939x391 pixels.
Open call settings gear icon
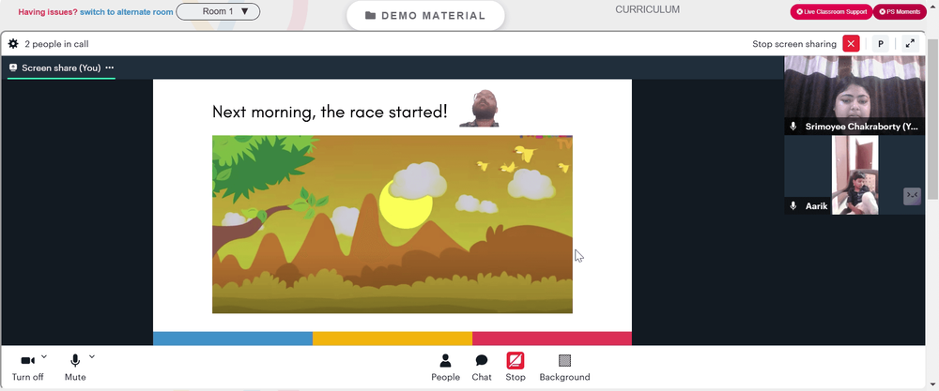tap(13, 44)
